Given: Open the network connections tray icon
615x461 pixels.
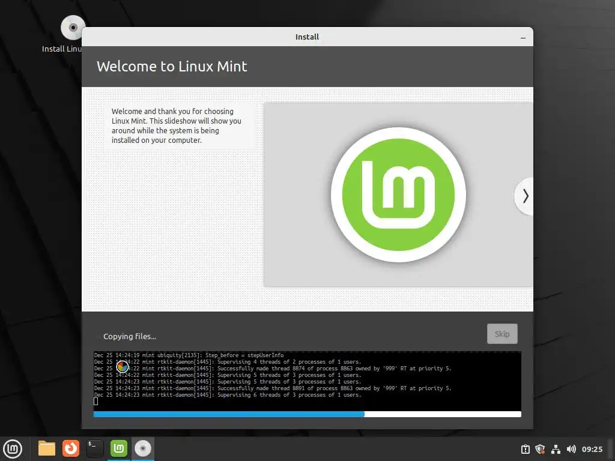Looking at the screenshot, I should coord(556,449).
